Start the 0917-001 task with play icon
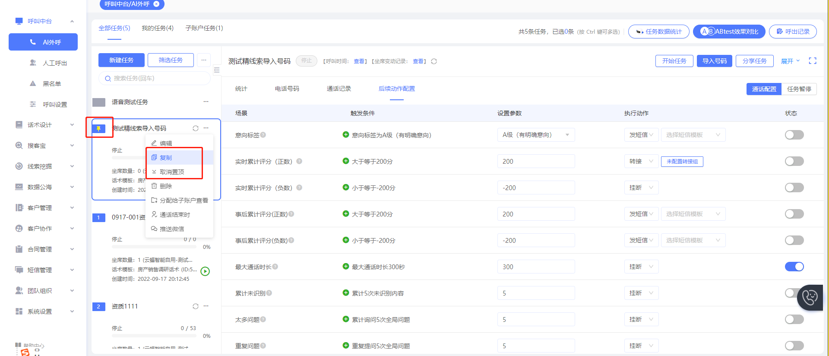 click(x=206, y=271)
